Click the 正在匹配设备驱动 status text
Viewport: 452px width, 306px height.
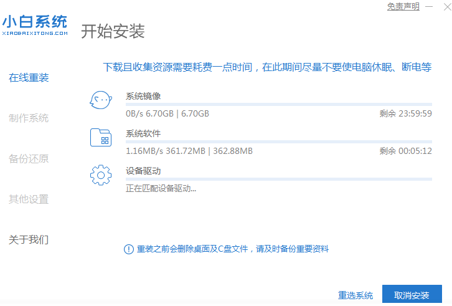[x=161, y=188]
